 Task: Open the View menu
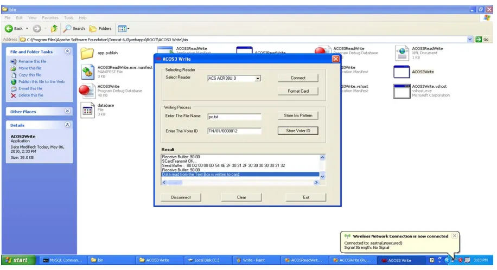33,18
